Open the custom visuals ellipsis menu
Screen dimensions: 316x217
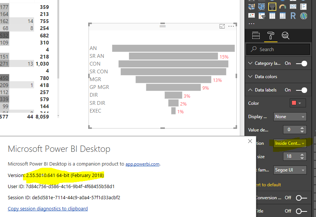[251, 24]
